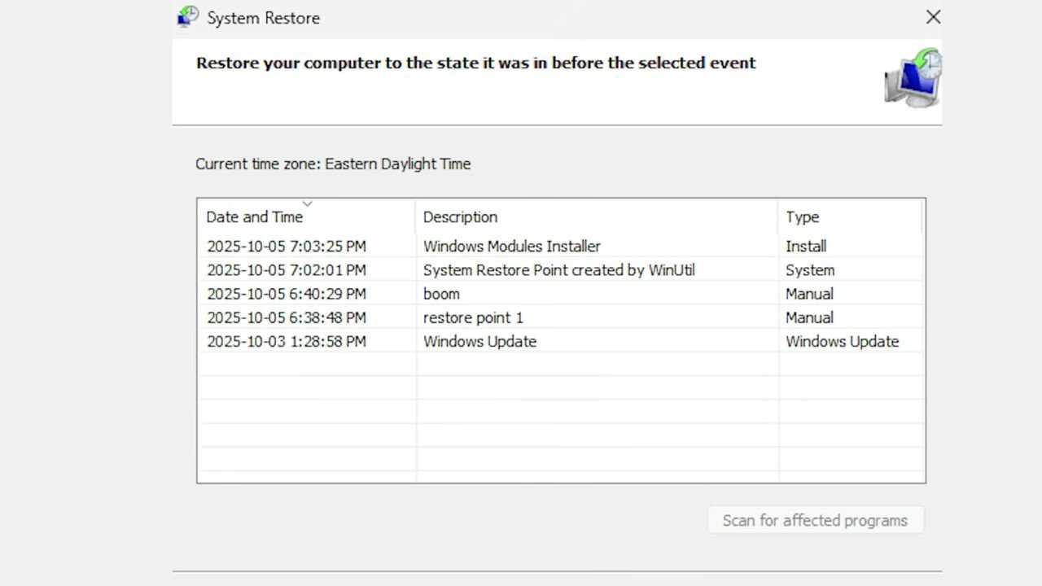Sort list by Date and Time header
The width and height of the screenshot is (1042, 586).
click(255, 217)
